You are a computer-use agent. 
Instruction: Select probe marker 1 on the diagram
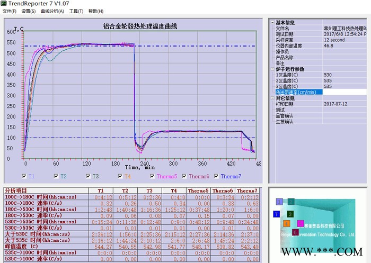coord(279,202)
